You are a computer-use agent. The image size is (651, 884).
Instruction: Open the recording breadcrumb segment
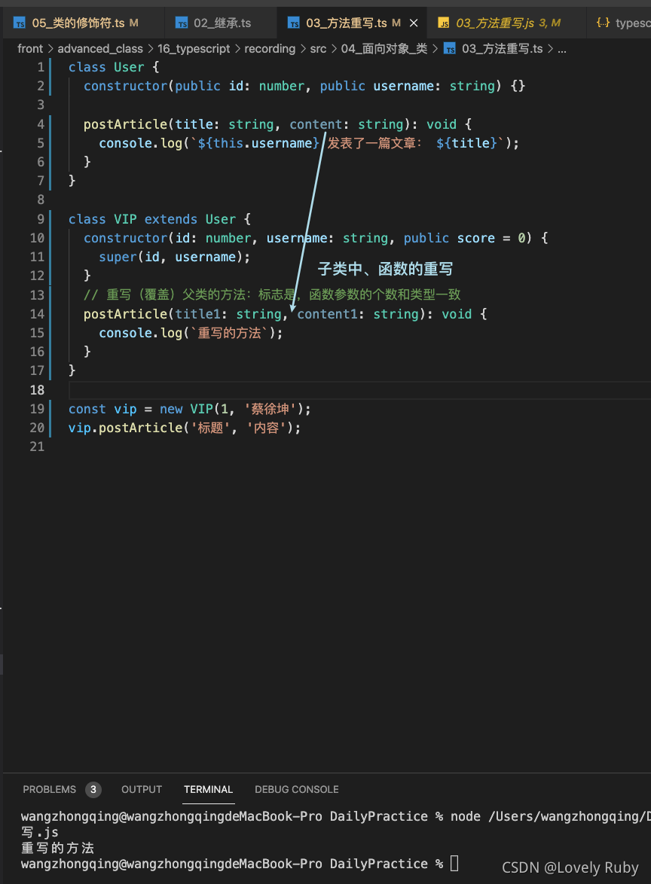tap(270, 49)
